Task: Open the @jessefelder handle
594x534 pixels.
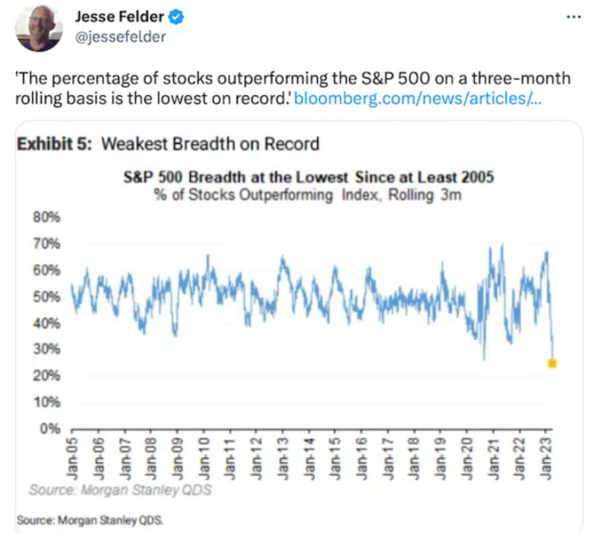Action: pos(120,37)
